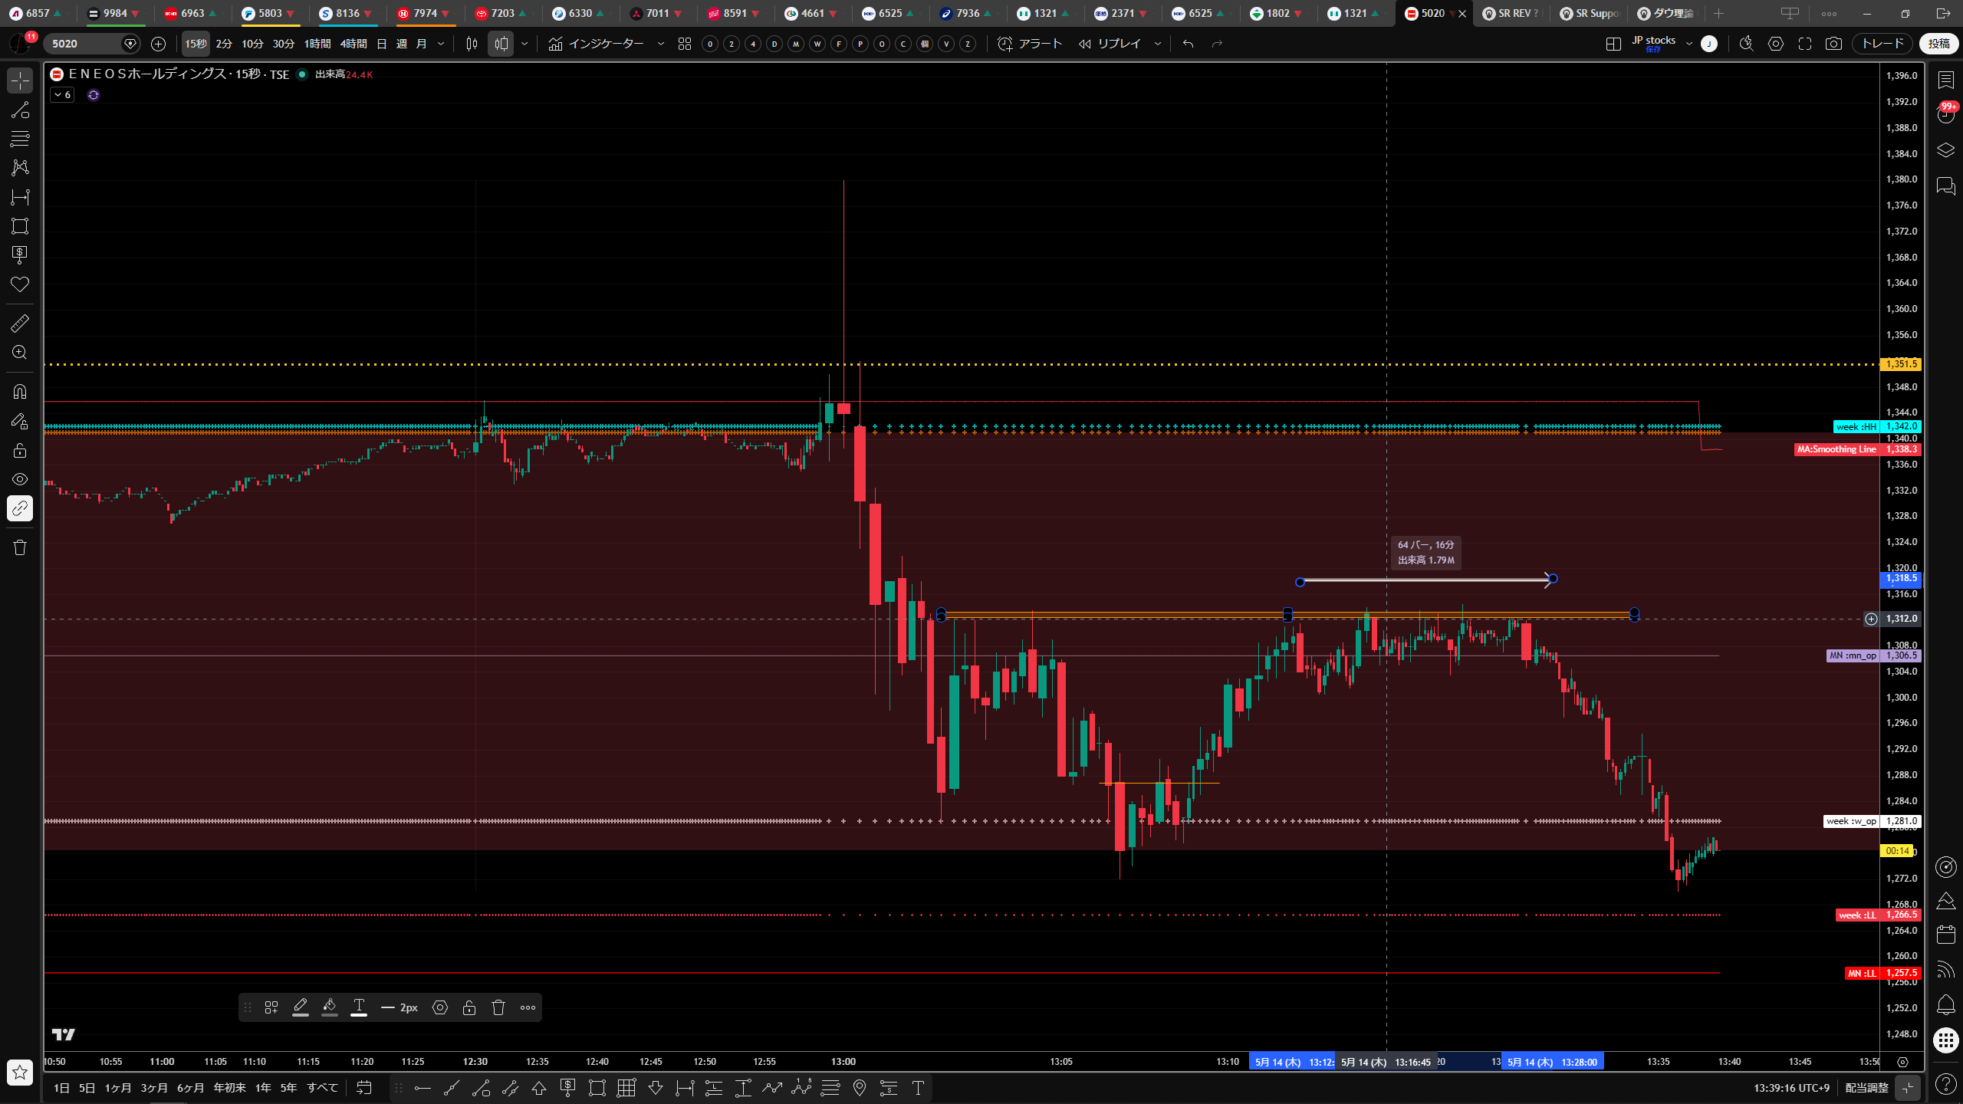Click the delete objects trash icon in sidebar
Viewport: 1963px width, 1104px height.
pyautogui.click(x=20, y=547)
